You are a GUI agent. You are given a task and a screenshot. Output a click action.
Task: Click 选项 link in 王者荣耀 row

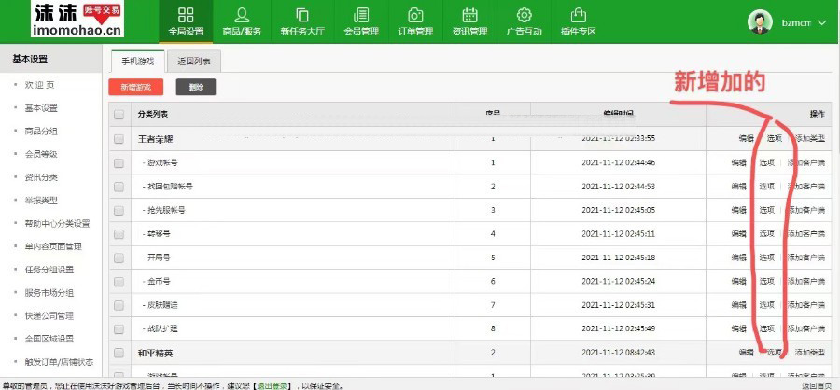774,139
